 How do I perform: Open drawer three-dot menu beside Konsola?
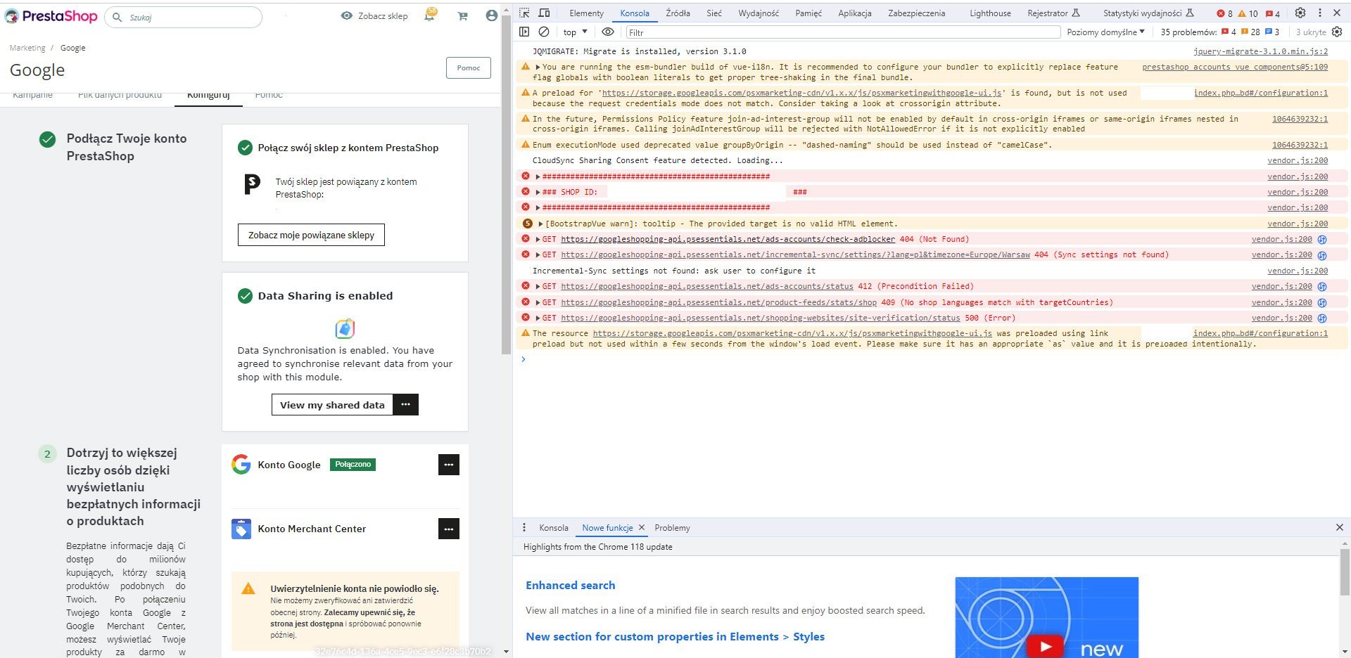pos(524,527)
